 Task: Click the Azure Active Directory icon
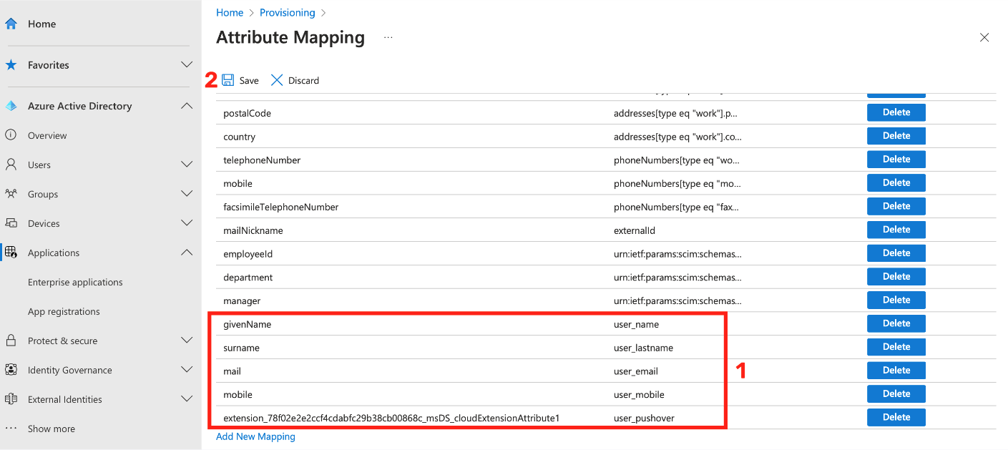[11, 106]
